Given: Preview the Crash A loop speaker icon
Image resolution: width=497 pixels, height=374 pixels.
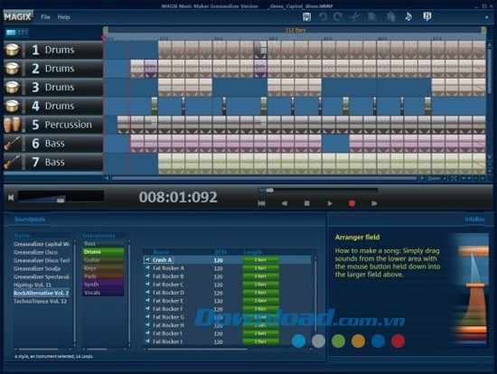Looking at the screenshot, I should tap(147, 260).
